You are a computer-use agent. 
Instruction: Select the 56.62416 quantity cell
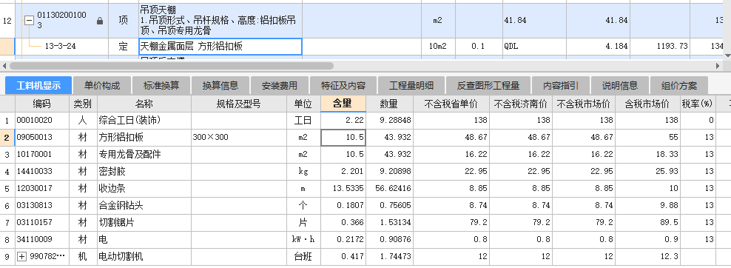click(389, 189)
